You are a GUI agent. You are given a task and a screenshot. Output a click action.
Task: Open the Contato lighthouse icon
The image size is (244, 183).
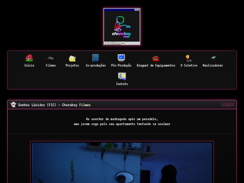click(x=122, y=76)
